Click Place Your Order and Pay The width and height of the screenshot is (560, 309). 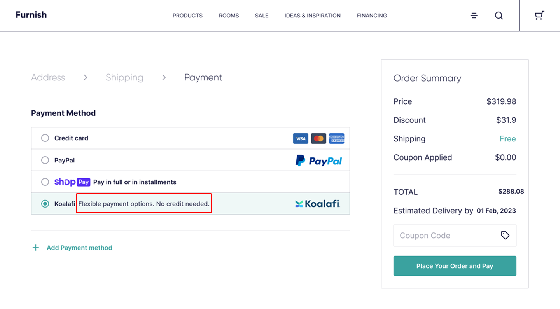point(455,266)
